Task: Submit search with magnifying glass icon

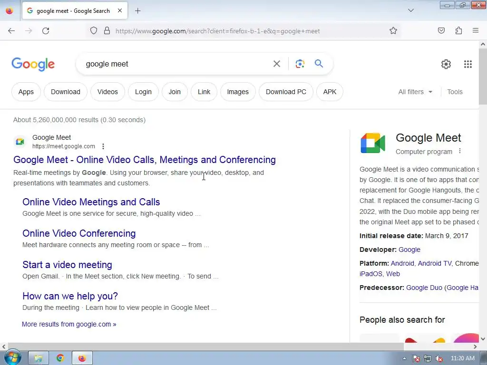Action: 319,64
